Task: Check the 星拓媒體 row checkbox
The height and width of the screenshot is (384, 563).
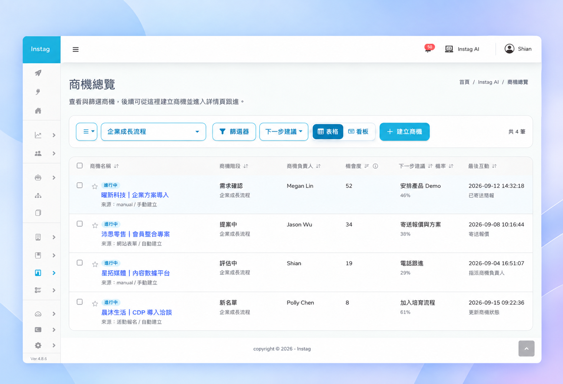Action: [80, 263]
